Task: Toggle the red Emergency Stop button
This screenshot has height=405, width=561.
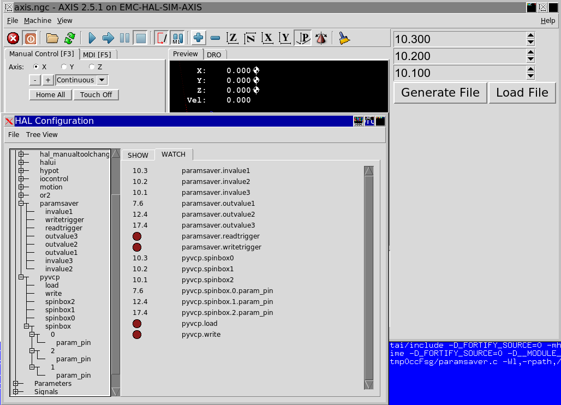Action: (13, 38)
